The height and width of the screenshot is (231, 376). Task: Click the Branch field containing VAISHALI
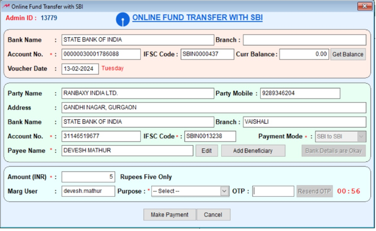[305, 122]
